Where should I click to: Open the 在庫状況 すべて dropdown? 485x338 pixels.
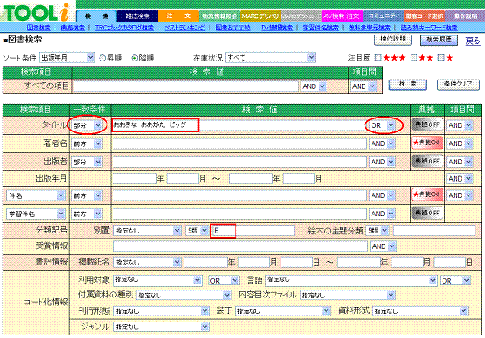point(270,58)
